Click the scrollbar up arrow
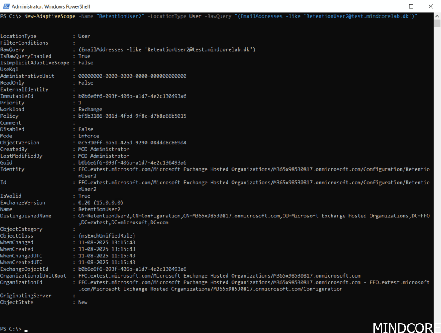 [437, 17]
